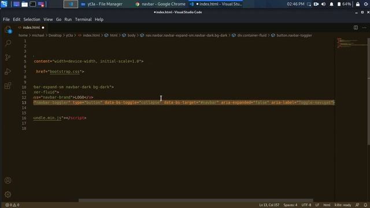Open editor More Actions ellipsis
370x208 pixels.
[364, 28]
